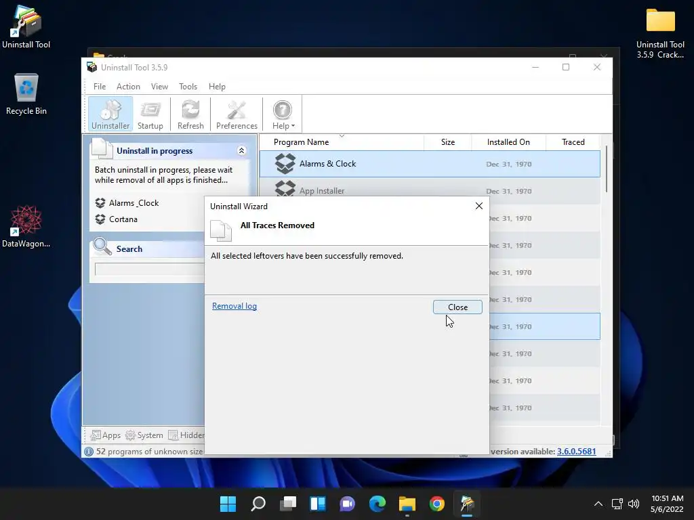Image resolution: width=694 pixels, height=520 pixels.
Task: Open the Windows Start menu
Action: [x=228, y=504]
